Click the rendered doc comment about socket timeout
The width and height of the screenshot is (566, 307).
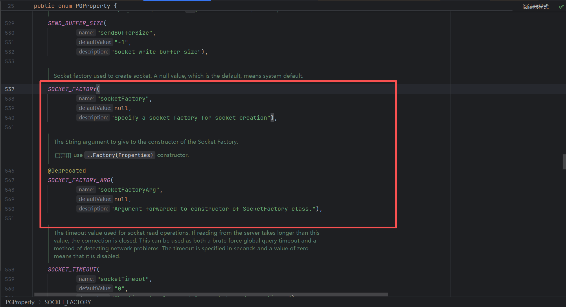pyautogui.click(x=186, y=244)
